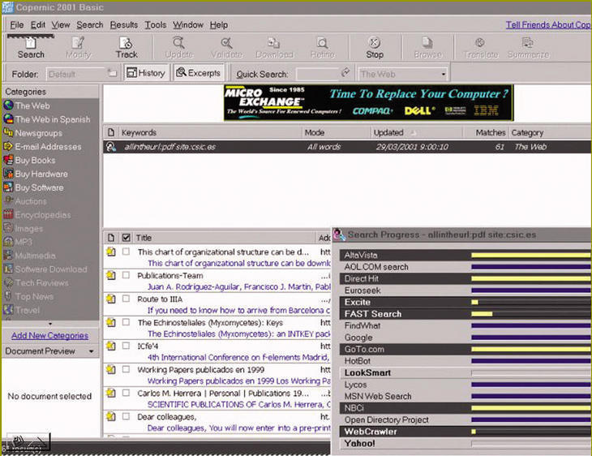The width and height of the screenshot is (592, 456).
Task: Click the Buy Software category icon
Action: (x=9, y=187)
